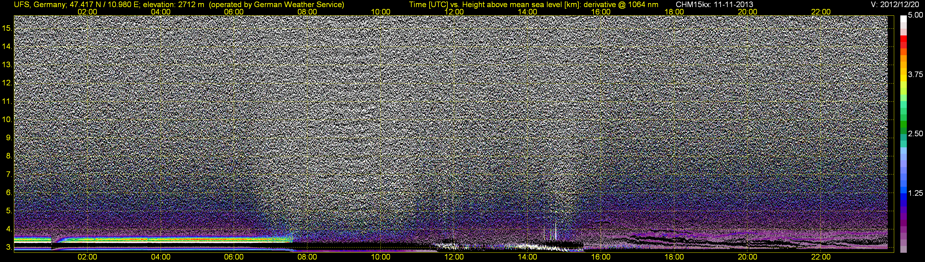Click height axis label 14 km

pyautogui.click(x=7, y=47)
